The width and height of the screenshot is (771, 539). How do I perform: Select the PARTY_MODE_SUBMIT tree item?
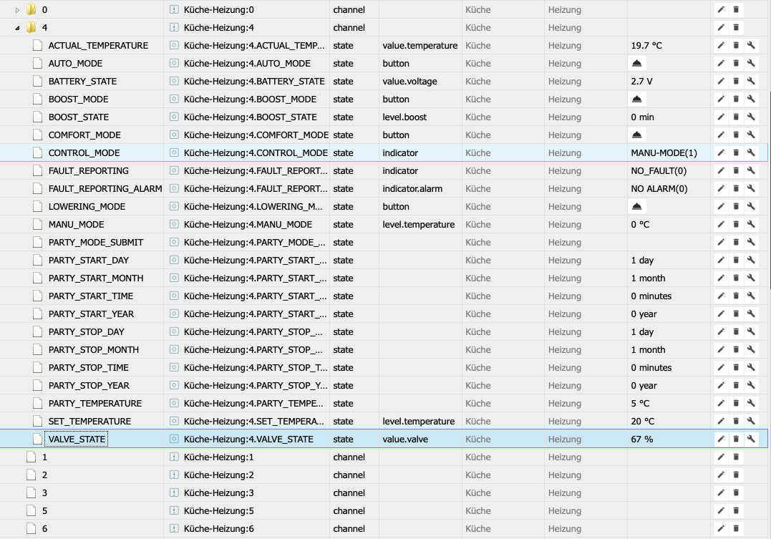point(96,243)
